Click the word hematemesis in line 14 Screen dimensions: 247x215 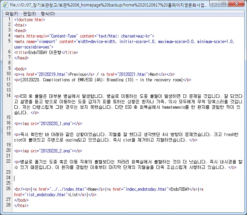pos(174,107)
